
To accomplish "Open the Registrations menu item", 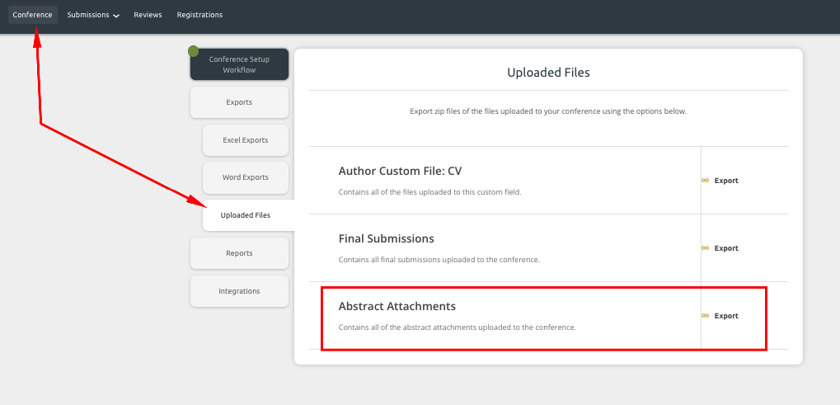I will click(199, 15).
